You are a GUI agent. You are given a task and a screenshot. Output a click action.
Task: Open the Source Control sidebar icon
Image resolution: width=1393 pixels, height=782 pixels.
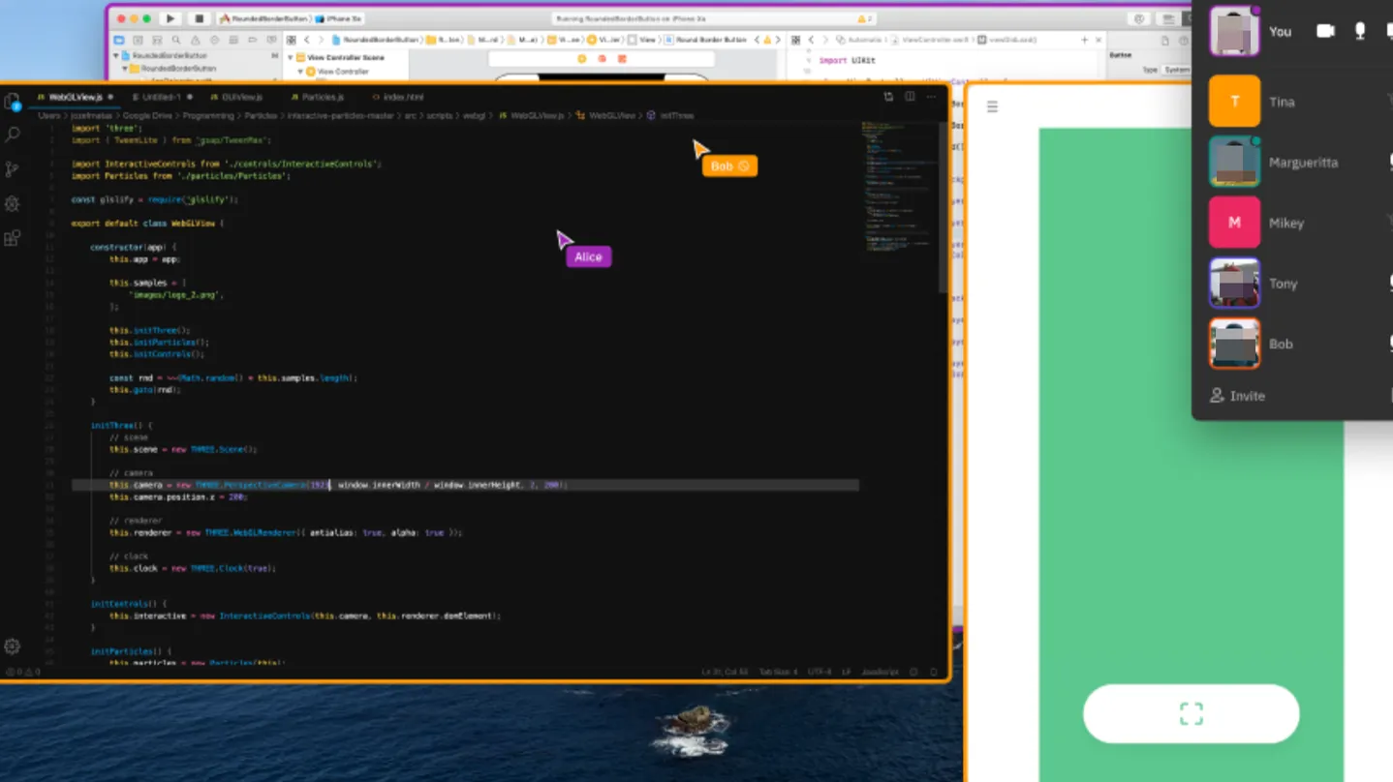(13, 168)
